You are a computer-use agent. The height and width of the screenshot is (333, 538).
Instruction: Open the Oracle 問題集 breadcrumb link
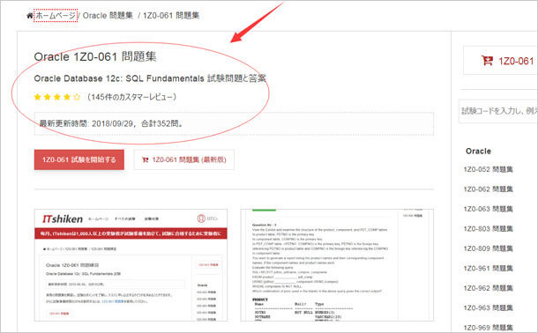[108, 16]
